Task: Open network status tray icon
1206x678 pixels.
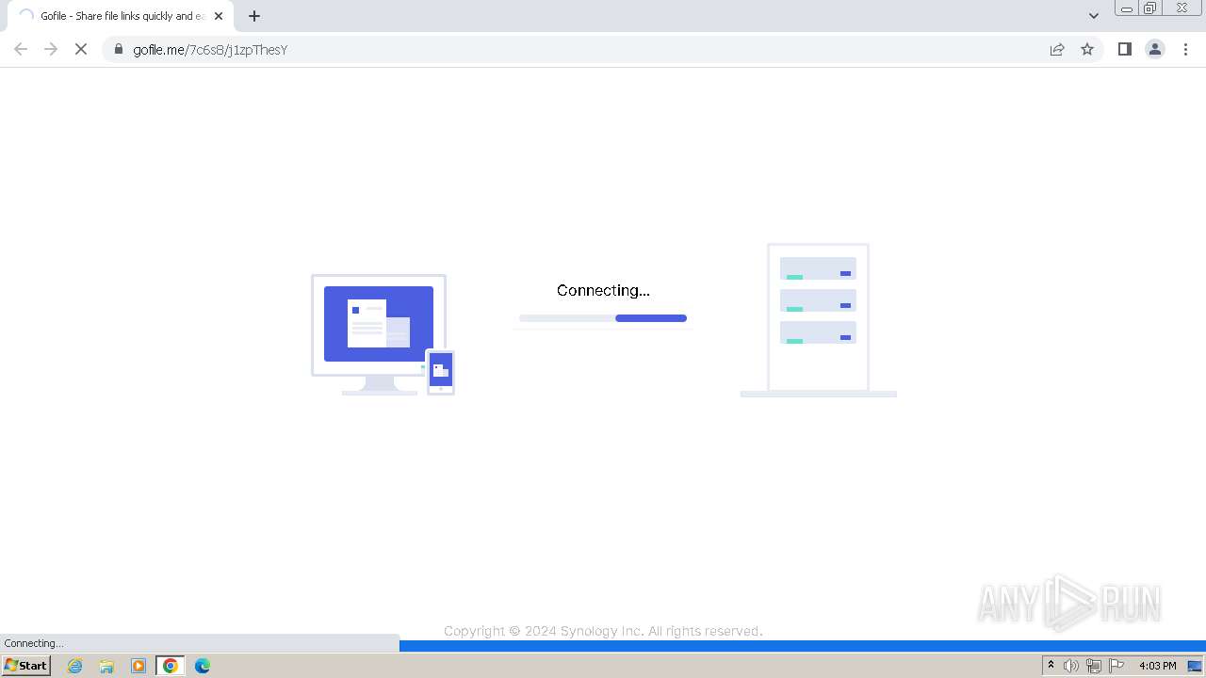Action: (x=1094, y=666)
